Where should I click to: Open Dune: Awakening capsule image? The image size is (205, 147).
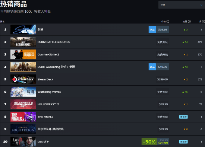pos(23,67)
